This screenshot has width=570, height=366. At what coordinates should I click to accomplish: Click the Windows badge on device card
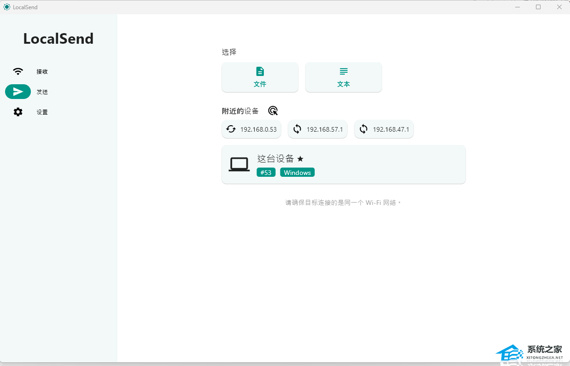pyautogui.click(x=297, y=173)
